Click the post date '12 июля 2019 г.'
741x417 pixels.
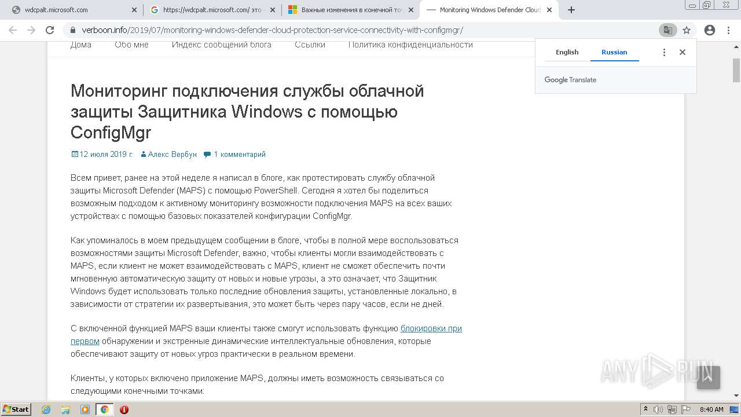pos(106,154)
